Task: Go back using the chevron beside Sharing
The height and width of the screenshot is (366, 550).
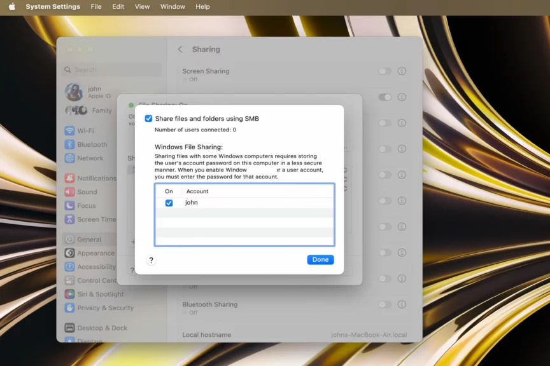Action: tap(180, 49)
